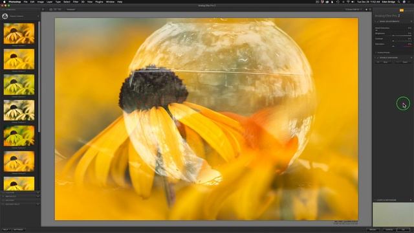Open the Image menu

point(40,2)
